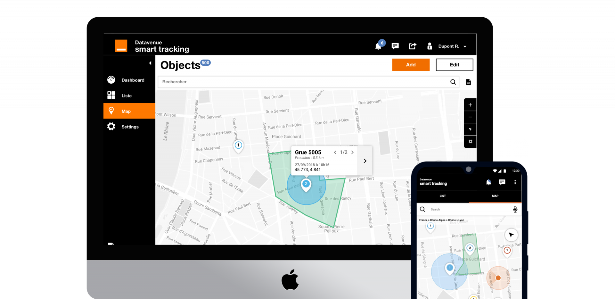The width and height of the screenshot is (615, 299).
Task: Open the messages chat icon in the top bar
Action: 395,46
